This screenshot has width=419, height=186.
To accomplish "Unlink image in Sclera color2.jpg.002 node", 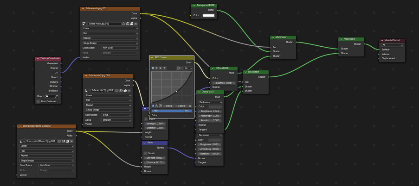I will (x=129, y=91).
